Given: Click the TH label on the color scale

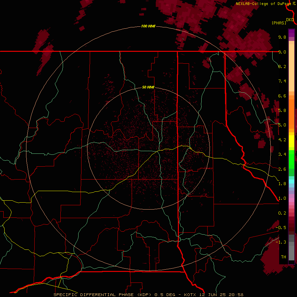Looking at the screenshot, I should [283, 257].
